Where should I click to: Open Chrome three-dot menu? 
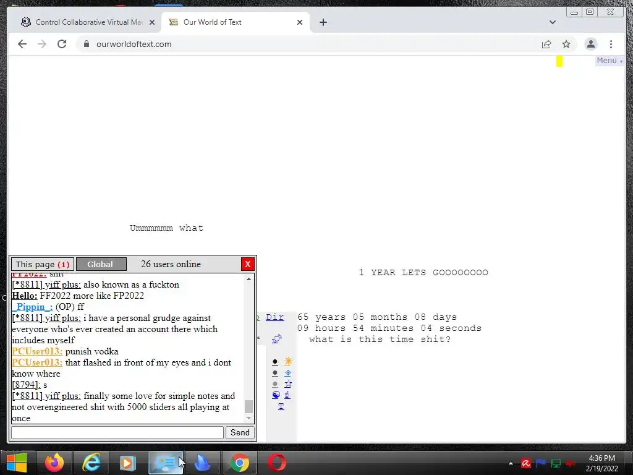coord(611,44)
